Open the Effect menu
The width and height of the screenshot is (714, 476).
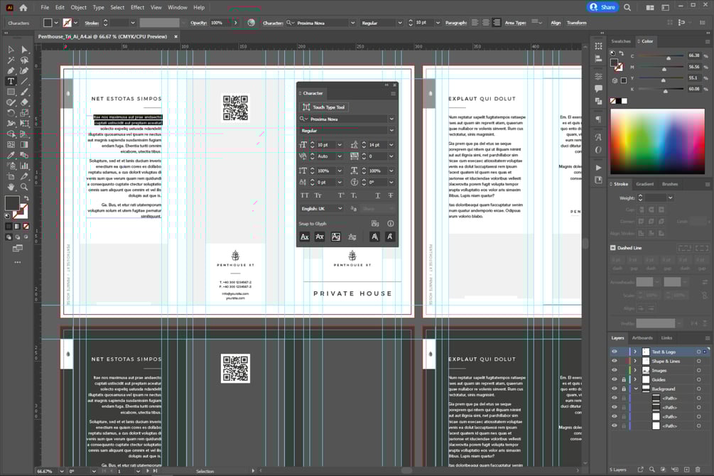point(138,7)
